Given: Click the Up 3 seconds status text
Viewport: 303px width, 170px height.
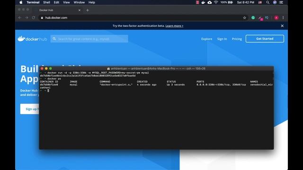Looking at the screenshot, I should click(x=176, y=85).
